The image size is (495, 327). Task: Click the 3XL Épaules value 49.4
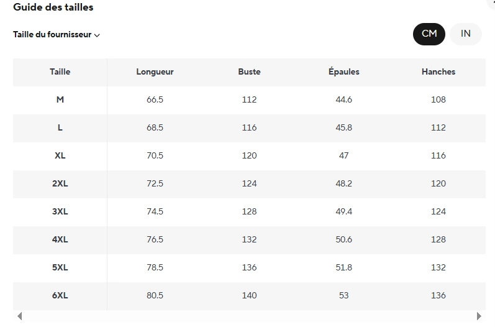tap(344, 212)
